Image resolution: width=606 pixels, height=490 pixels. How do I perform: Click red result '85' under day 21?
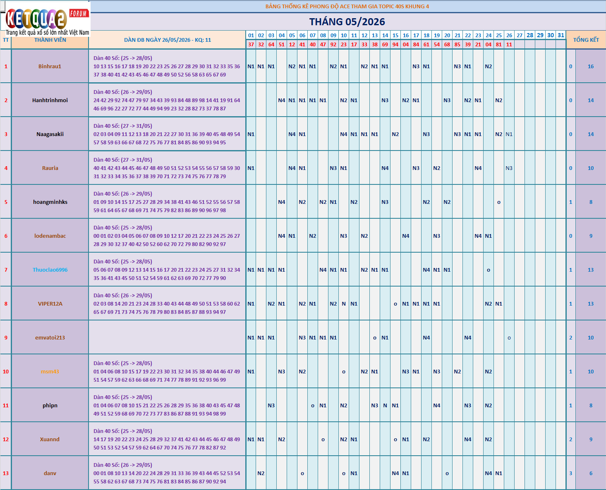click(457, 44)
